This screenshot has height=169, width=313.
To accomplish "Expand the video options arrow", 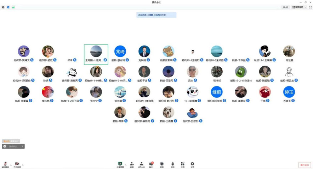I will point(23,165).
